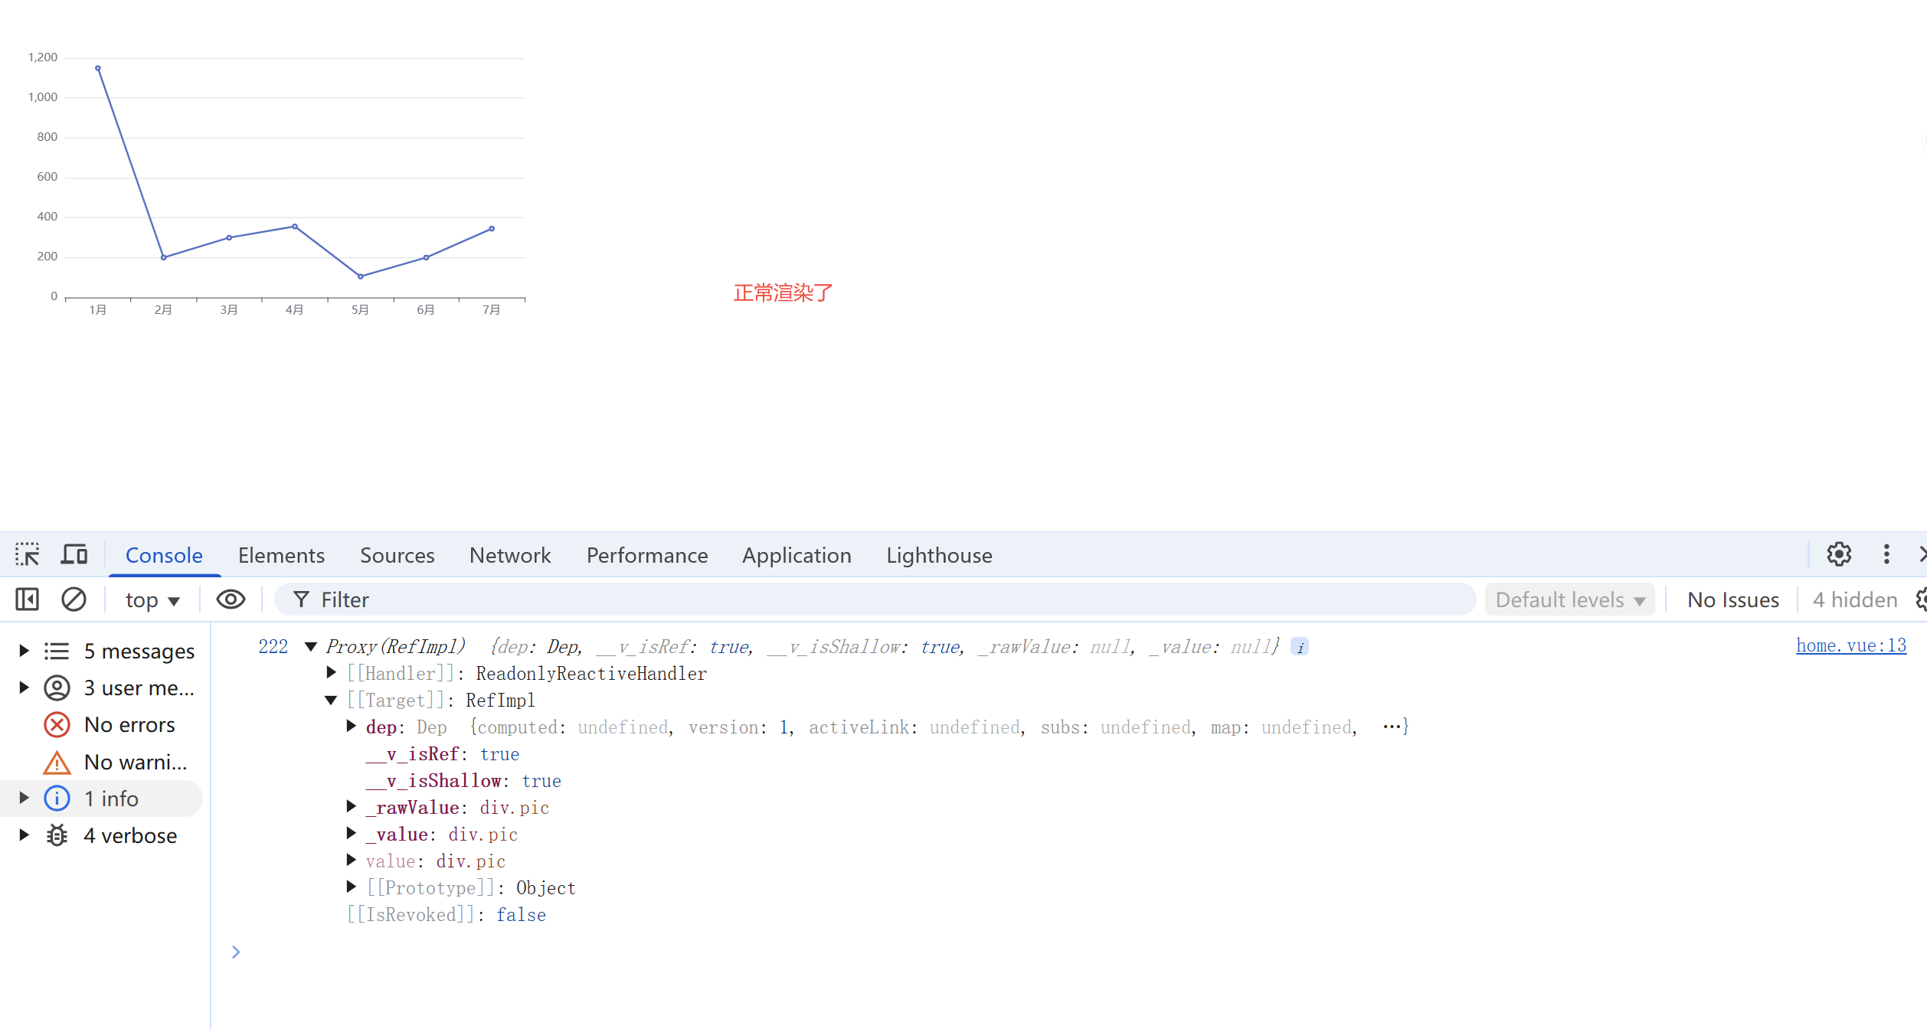Create live expression with eye icon
This screenshot has width=1927, height=1029.
tap(231, 599)
